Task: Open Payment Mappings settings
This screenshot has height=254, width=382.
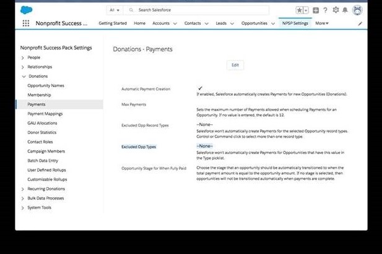Action: point(45,114)
